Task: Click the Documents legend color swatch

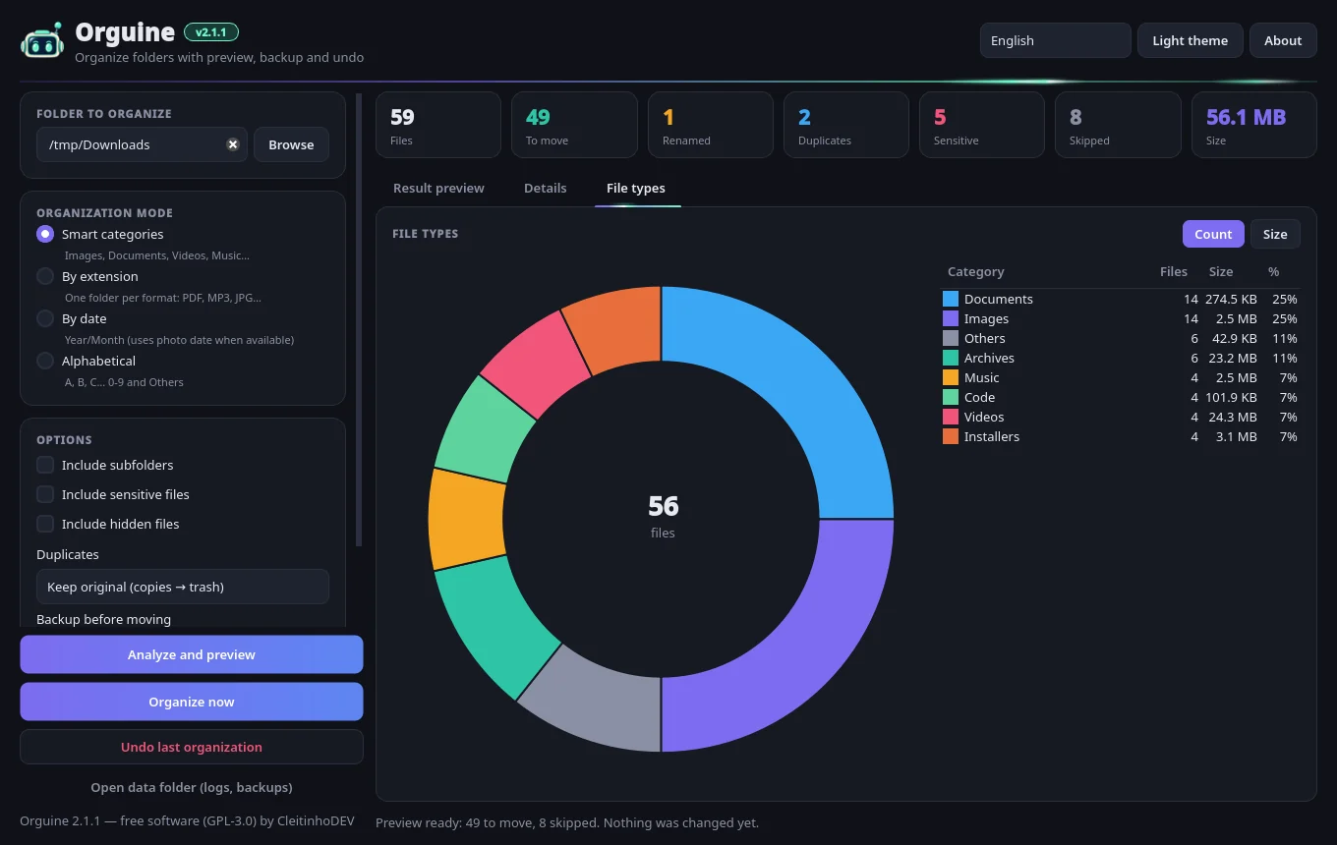Action: pyautogui.click(x=951, y=299)
